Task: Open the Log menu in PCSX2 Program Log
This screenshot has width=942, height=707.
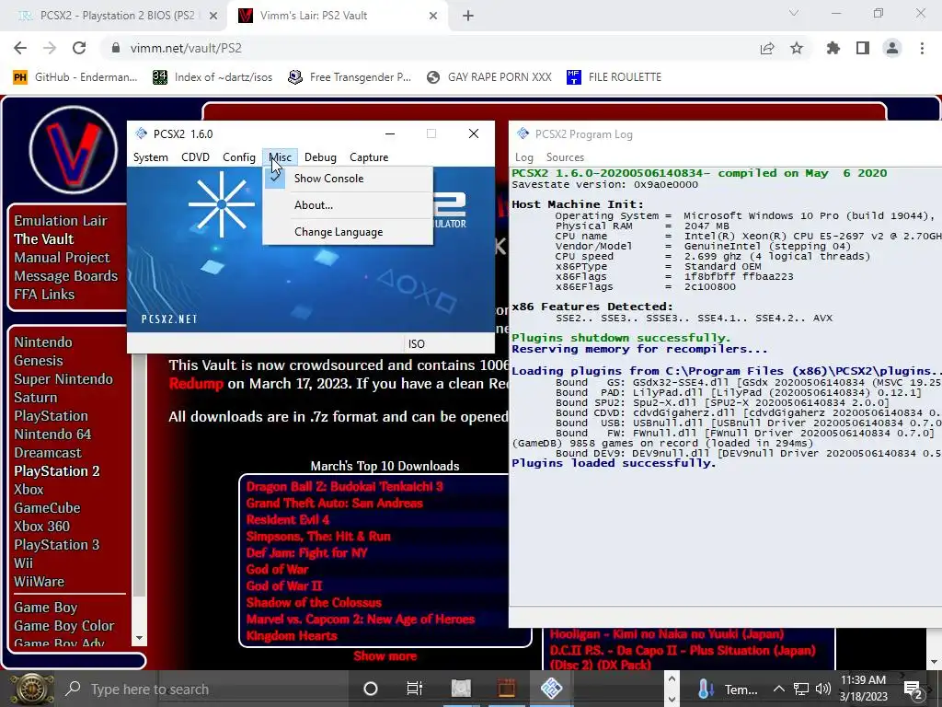Action: pos(523,156)
